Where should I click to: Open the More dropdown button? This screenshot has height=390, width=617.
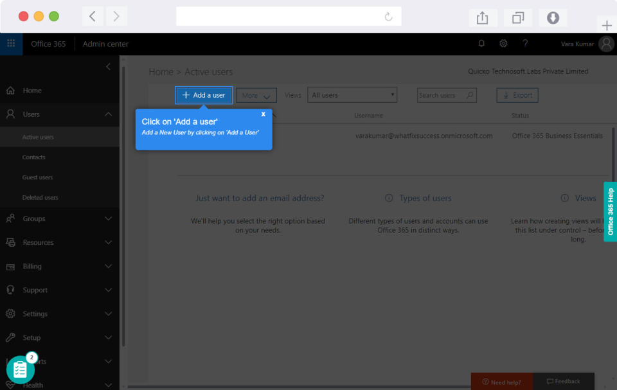pyautogui.click(x=256, y=95)
